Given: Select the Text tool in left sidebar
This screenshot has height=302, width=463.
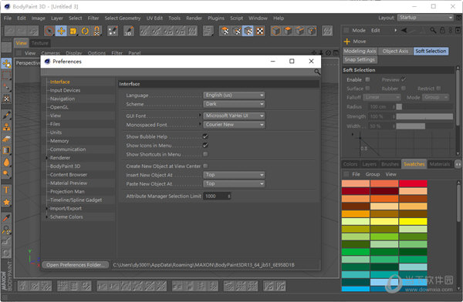Looking at the screenshot, I should (x=6, y=190).
